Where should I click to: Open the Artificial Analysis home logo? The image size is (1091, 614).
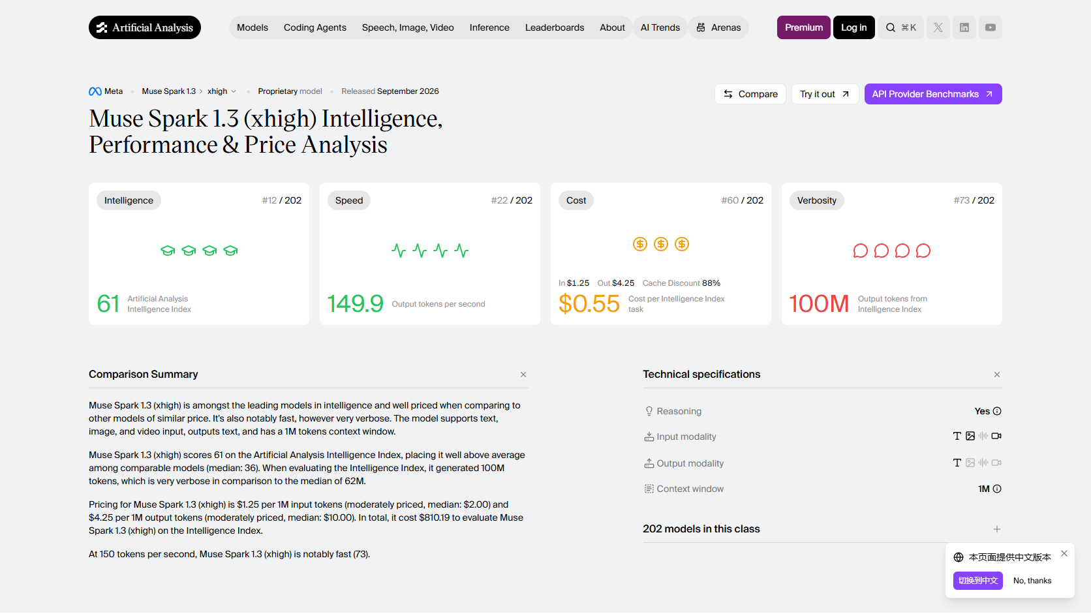point(145,27)
